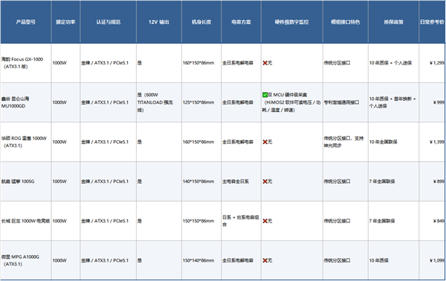The image size is (446, 281).
Task: Click the red X icon in 海韵 Focus GX-1000 row
Action: [x=265, y=63]
